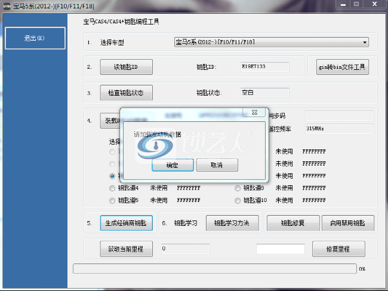The width and height of the screenshot is (388, 291).
Task: Click the 启用禁用钥匙 button
Action: point(348,223)
